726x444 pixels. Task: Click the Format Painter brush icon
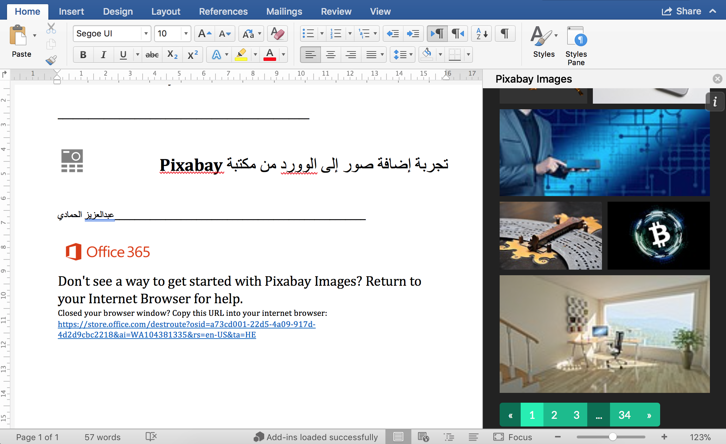pos(51,60)
